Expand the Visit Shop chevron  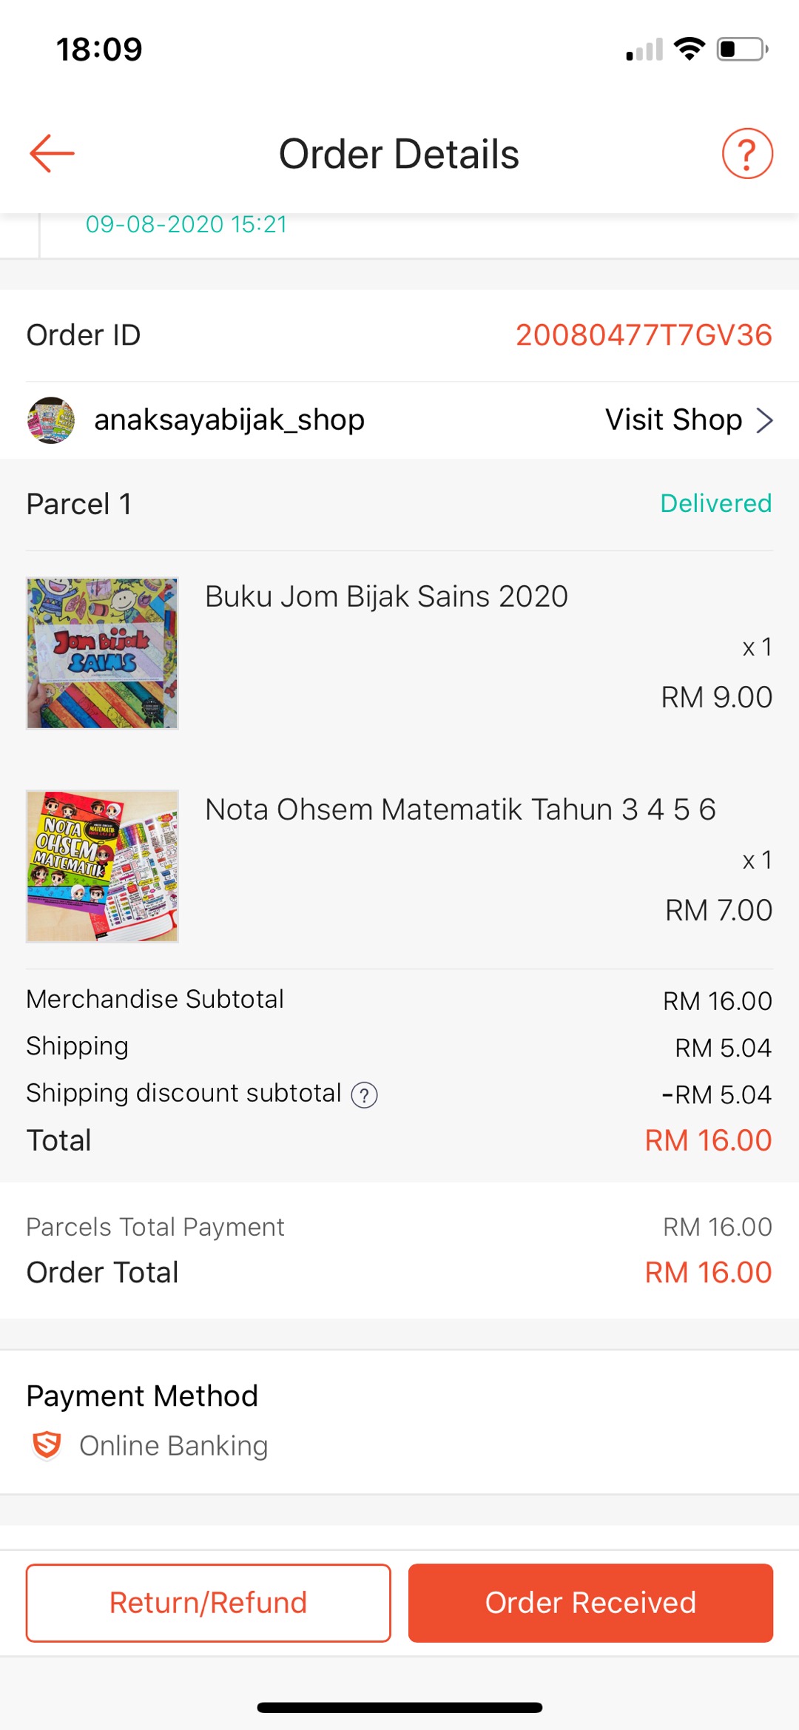click(x=765, y=420)
